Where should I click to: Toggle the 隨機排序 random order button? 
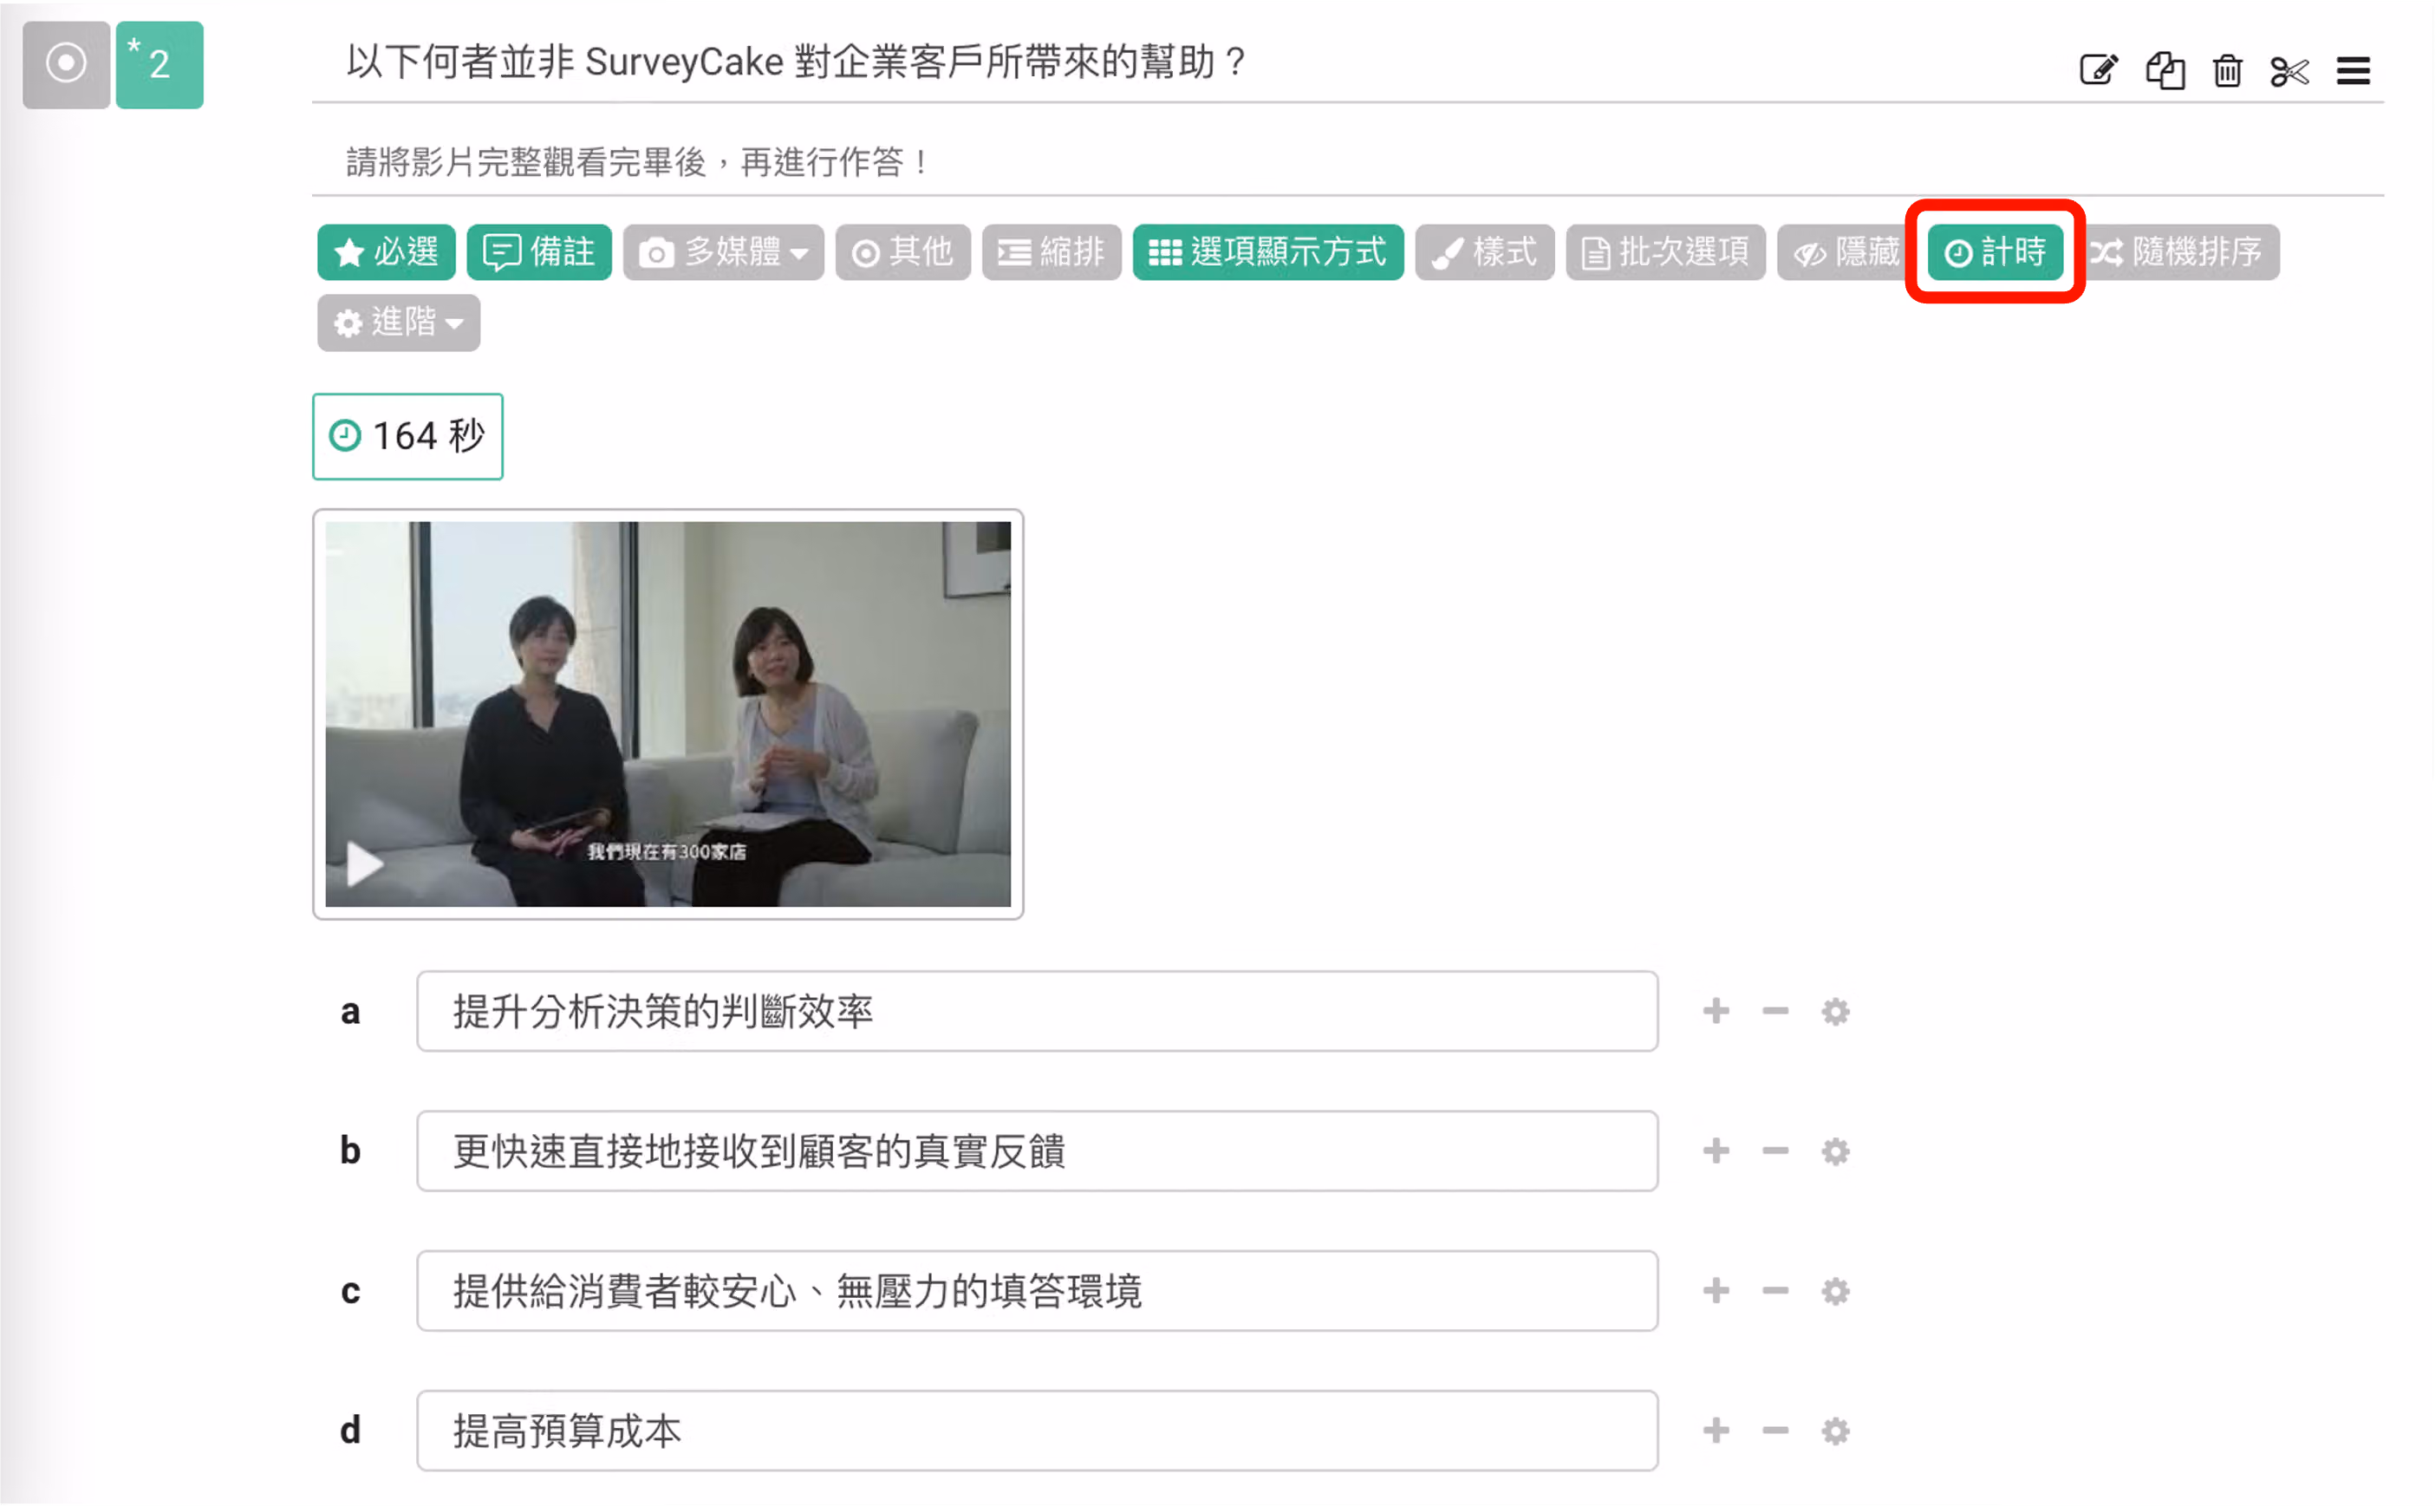pyautogui.click(x=2179, y=252)
